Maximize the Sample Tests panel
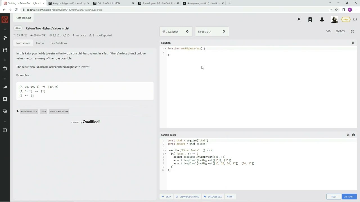Image resolution: width=360 pixels, height=202 pixels. (348, 135)
